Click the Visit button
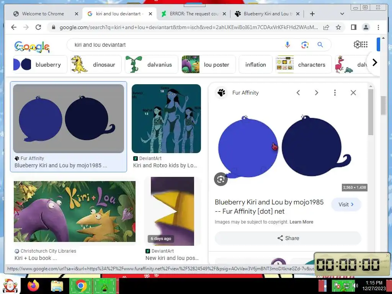392x294 pixels. pos(346,204)
